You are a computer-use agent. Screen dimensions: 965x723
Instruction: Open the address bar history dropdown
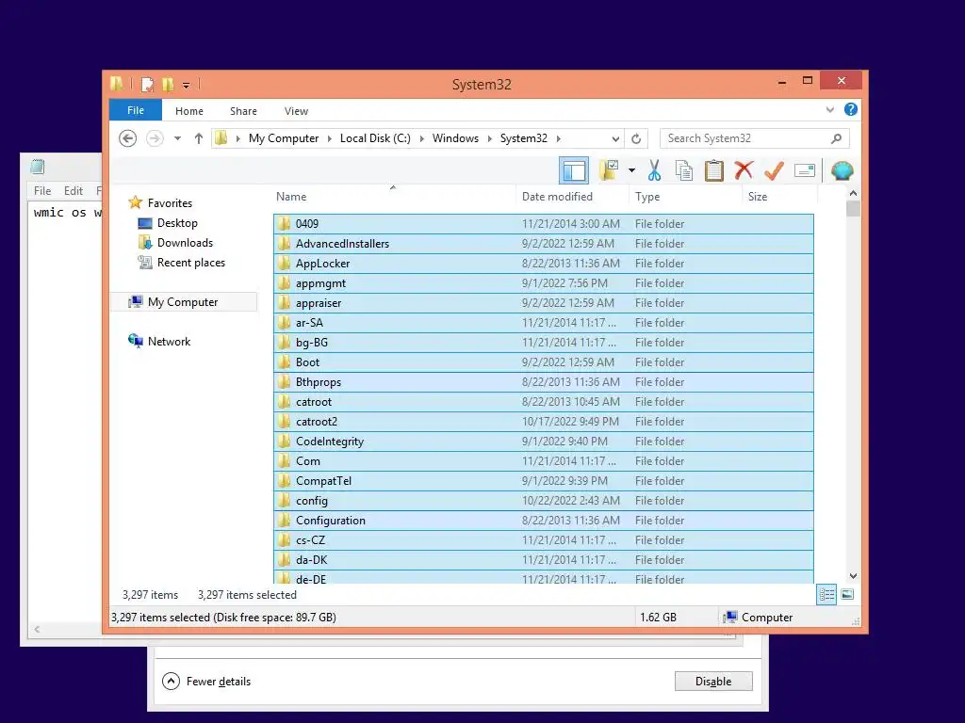tap(614, 139)
